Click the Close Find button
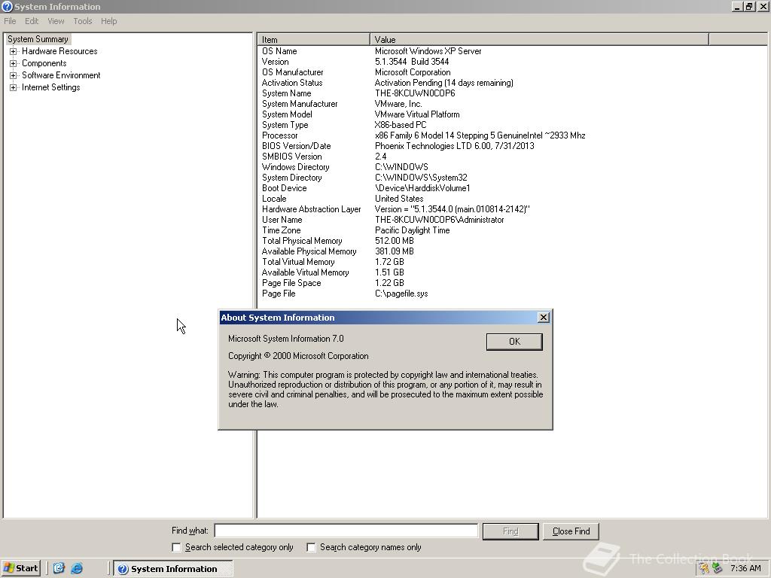The width and height of the screenshot is (771, 578). tap(571, 531)
